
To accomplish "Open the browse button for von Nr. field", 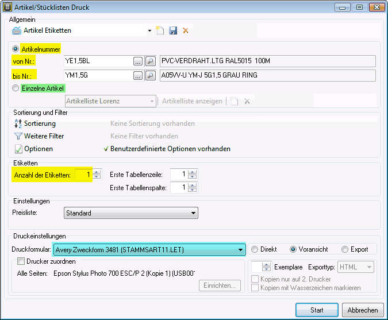I will pos(138,61).
